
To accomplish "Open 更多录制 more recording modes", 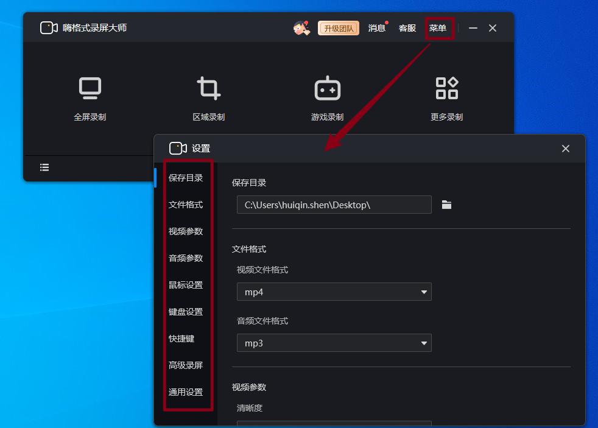I will pyautogui.click(x=446, y=88).
